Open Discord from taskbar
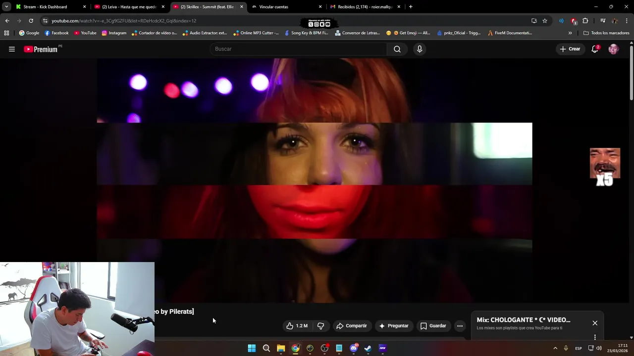This screenshot has height=356, width=634. click(354, 348)
